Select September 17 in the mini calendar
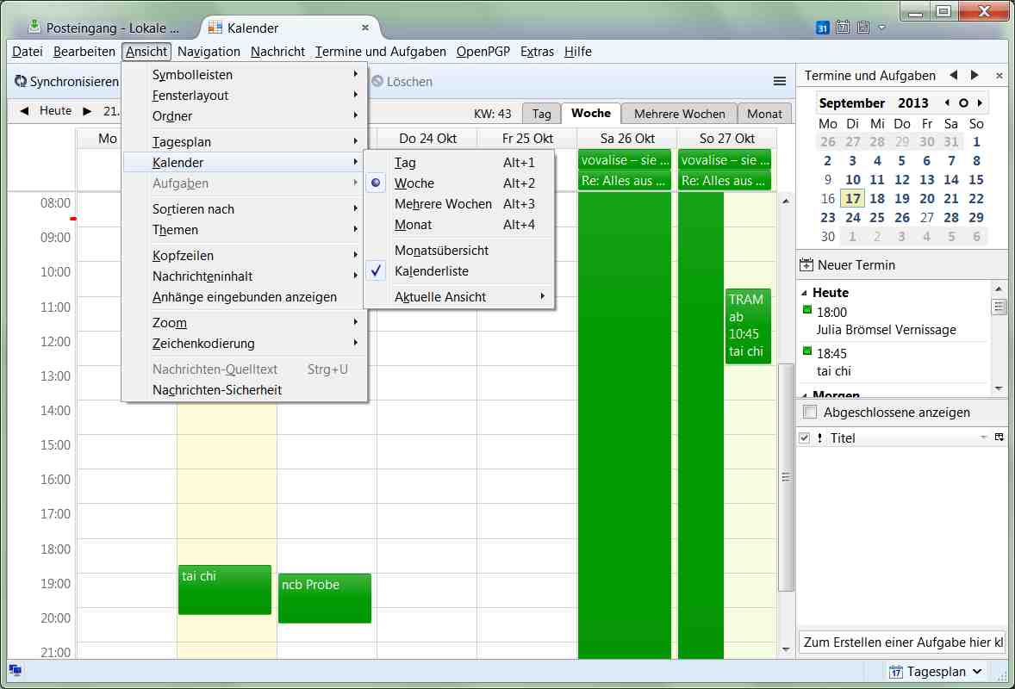Viewport: 1015px width, 689px height. coord(852,199)
